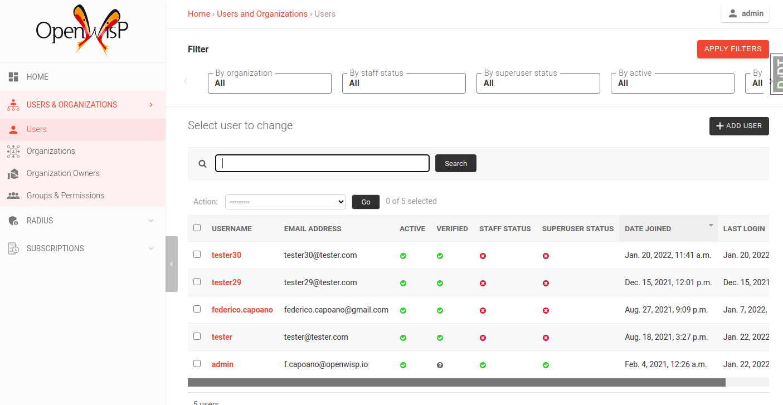This screenshot has height=405, width=783.
Task: Open the federico.capoano user link
Action: point(242,309)
